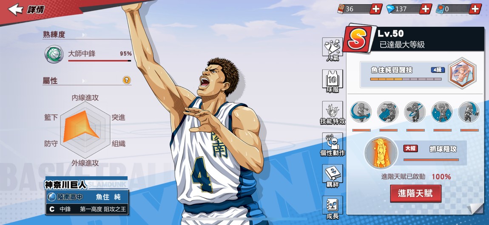Image resolution: width=489 pixels, height=225 pixels.
Task: Select the fourth talent skill circle icon
Action: tap(442, 112)
